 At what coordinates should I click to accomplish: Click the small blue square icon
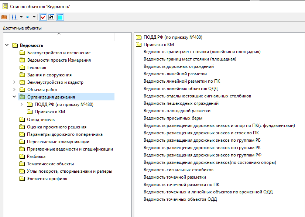click(x=28, y=17)
